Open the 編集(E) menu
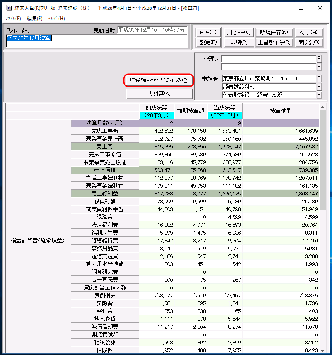The image size is (332, 355). (x=34, y=19)
